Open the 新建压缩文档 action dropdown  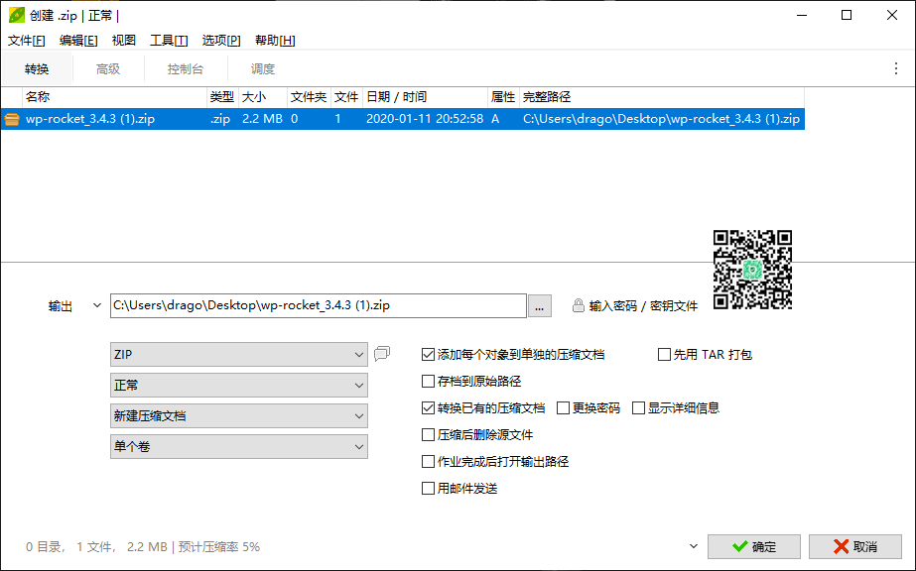[x=239, y=415]
